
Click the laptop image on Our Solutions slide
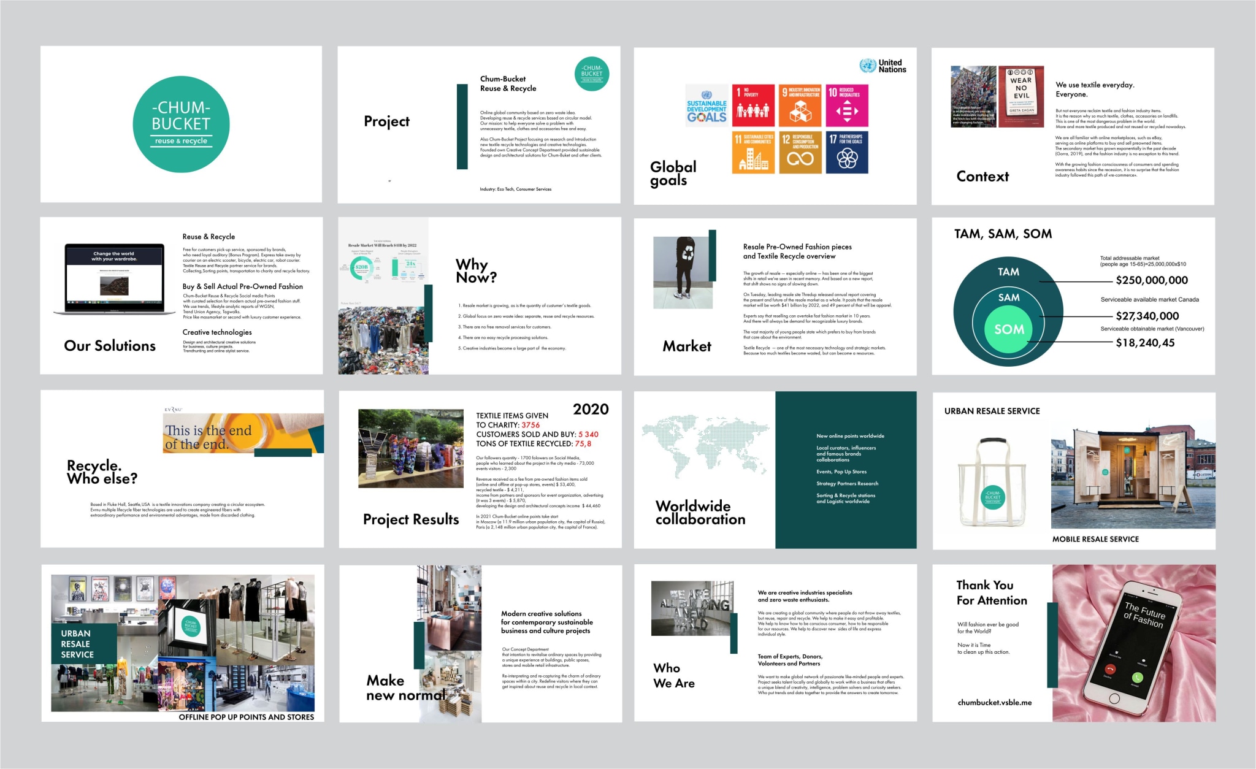click(x=115, y=279)
